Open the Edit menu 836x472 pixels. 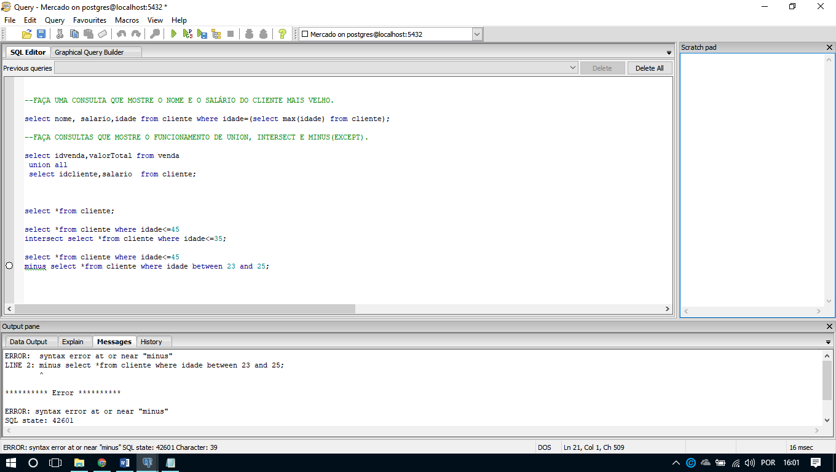[x=30, y=20]
